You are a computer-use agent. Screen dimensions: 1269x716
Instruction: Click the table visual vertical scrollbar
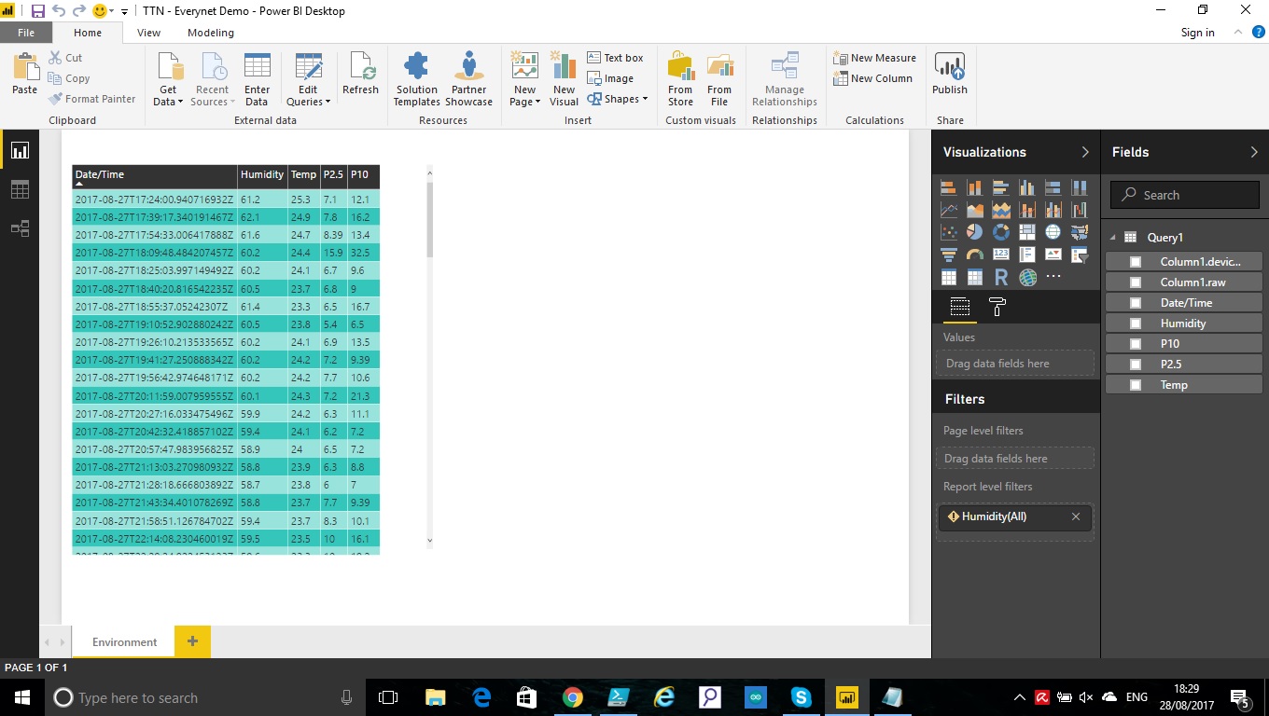pos(429,219)
